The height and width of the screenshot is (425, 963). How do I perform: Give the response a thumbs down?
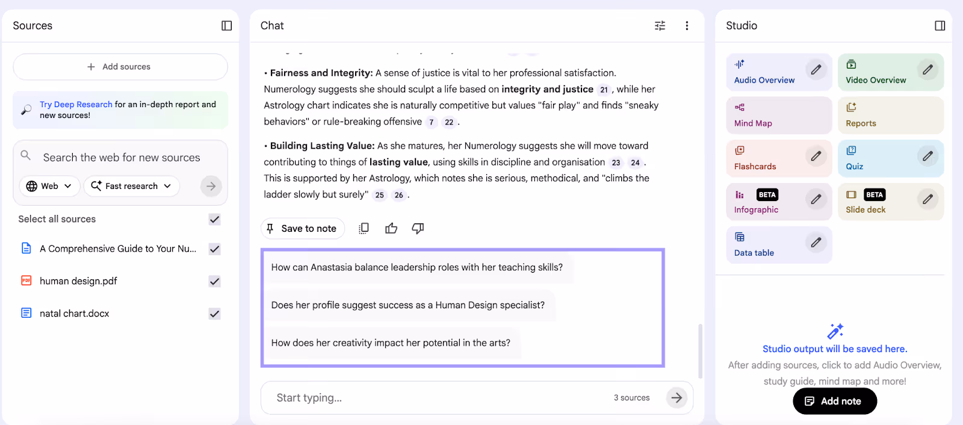click(x=418, y=228)
